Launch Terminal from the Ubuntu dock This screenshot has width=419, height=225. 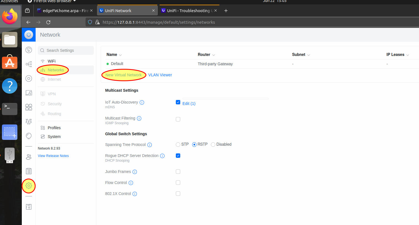point(10,109)
